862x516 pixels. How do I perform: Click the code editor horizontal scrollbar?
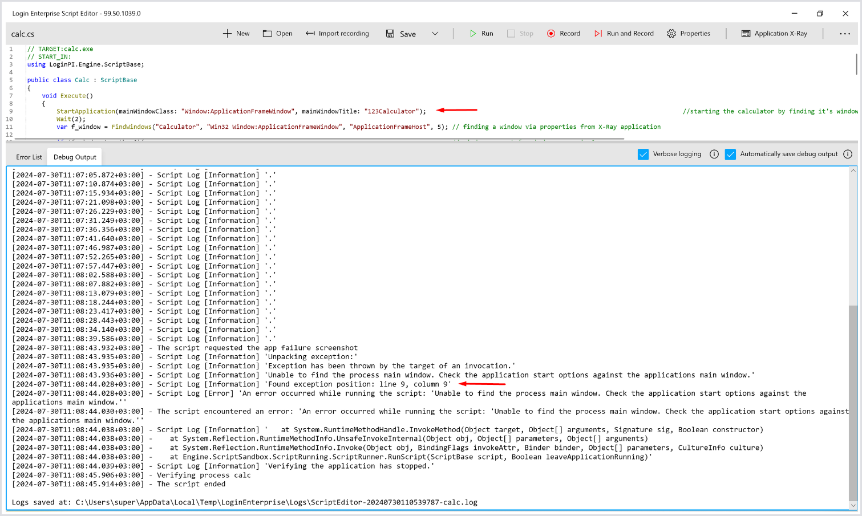pyautogui.click(x=319, y=139)
